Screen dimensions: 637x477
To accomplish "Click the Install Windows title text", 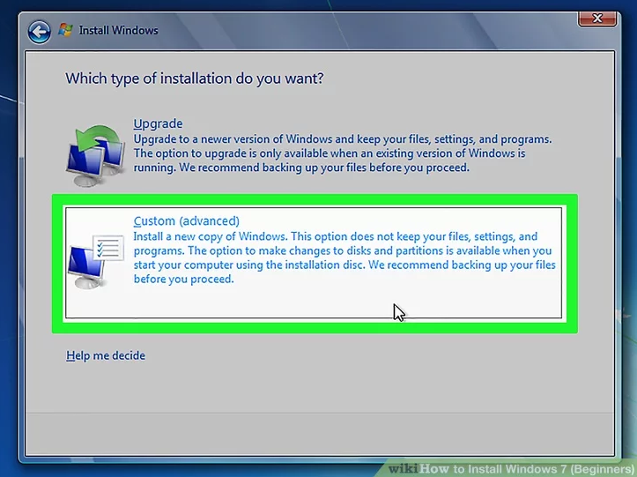I will pyautogui.click(x=119, y=31).
